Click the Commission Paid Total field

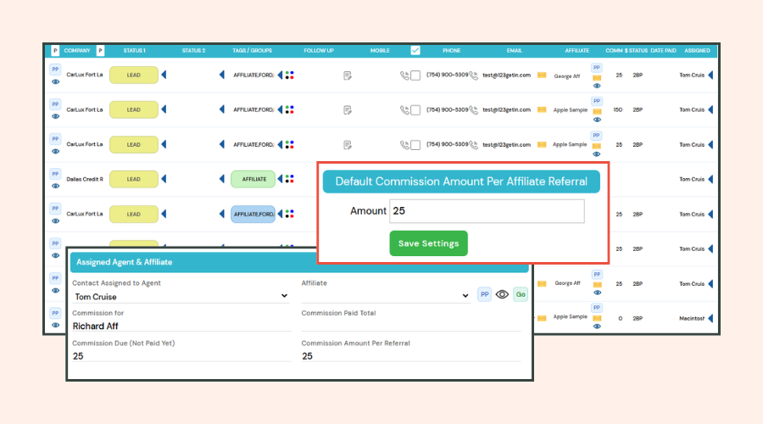click(x=411, y=326)
